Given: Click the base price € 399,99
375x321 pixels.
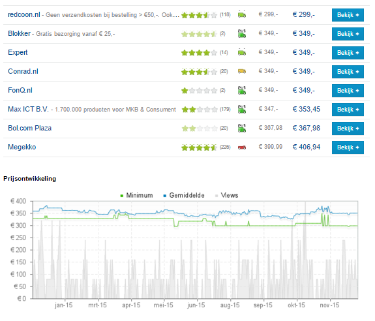Looking at the screenshot, I should pos(271,147).
